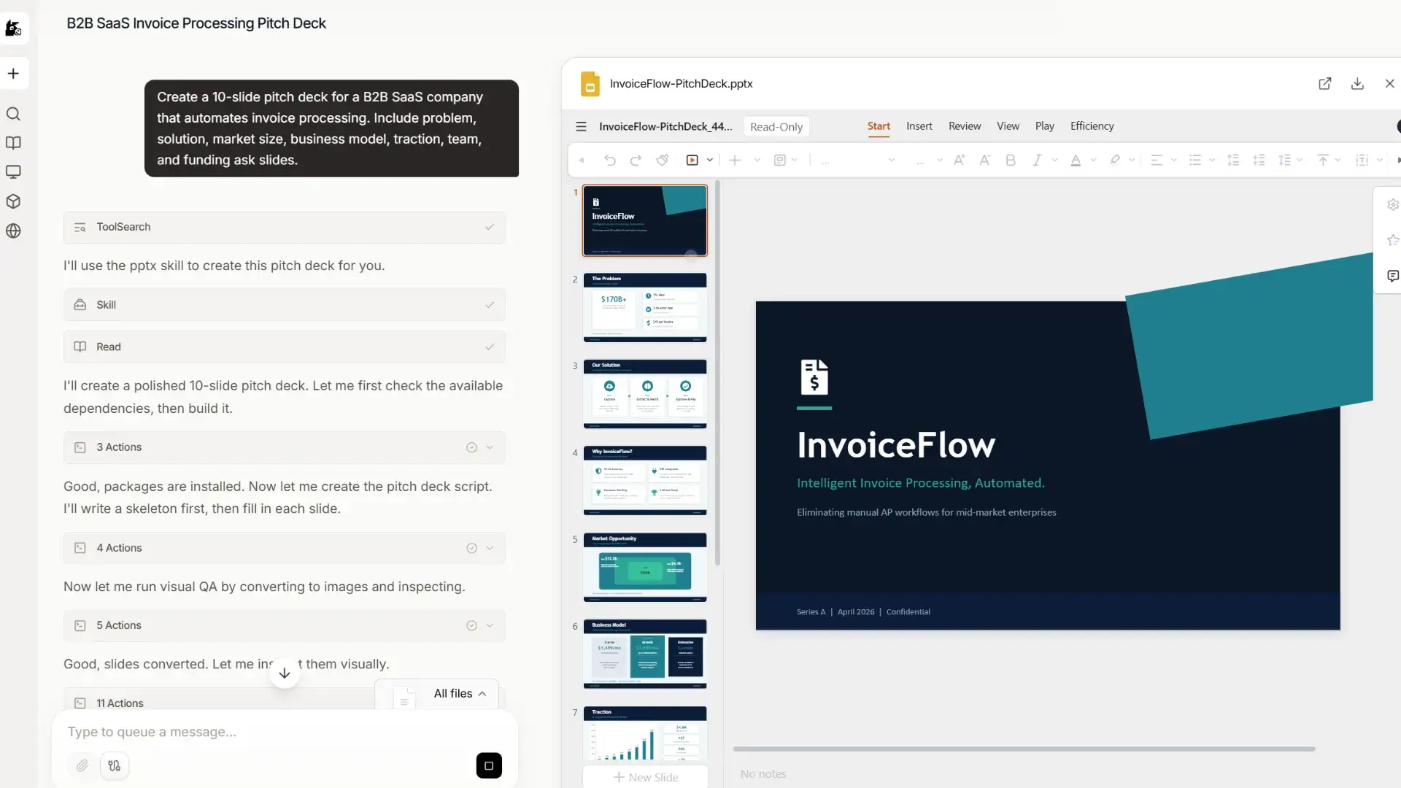The width and height of the screenshot is (1401, 788).
Task: Click the Read-Only mode badge
Action: tap(776, 126)
